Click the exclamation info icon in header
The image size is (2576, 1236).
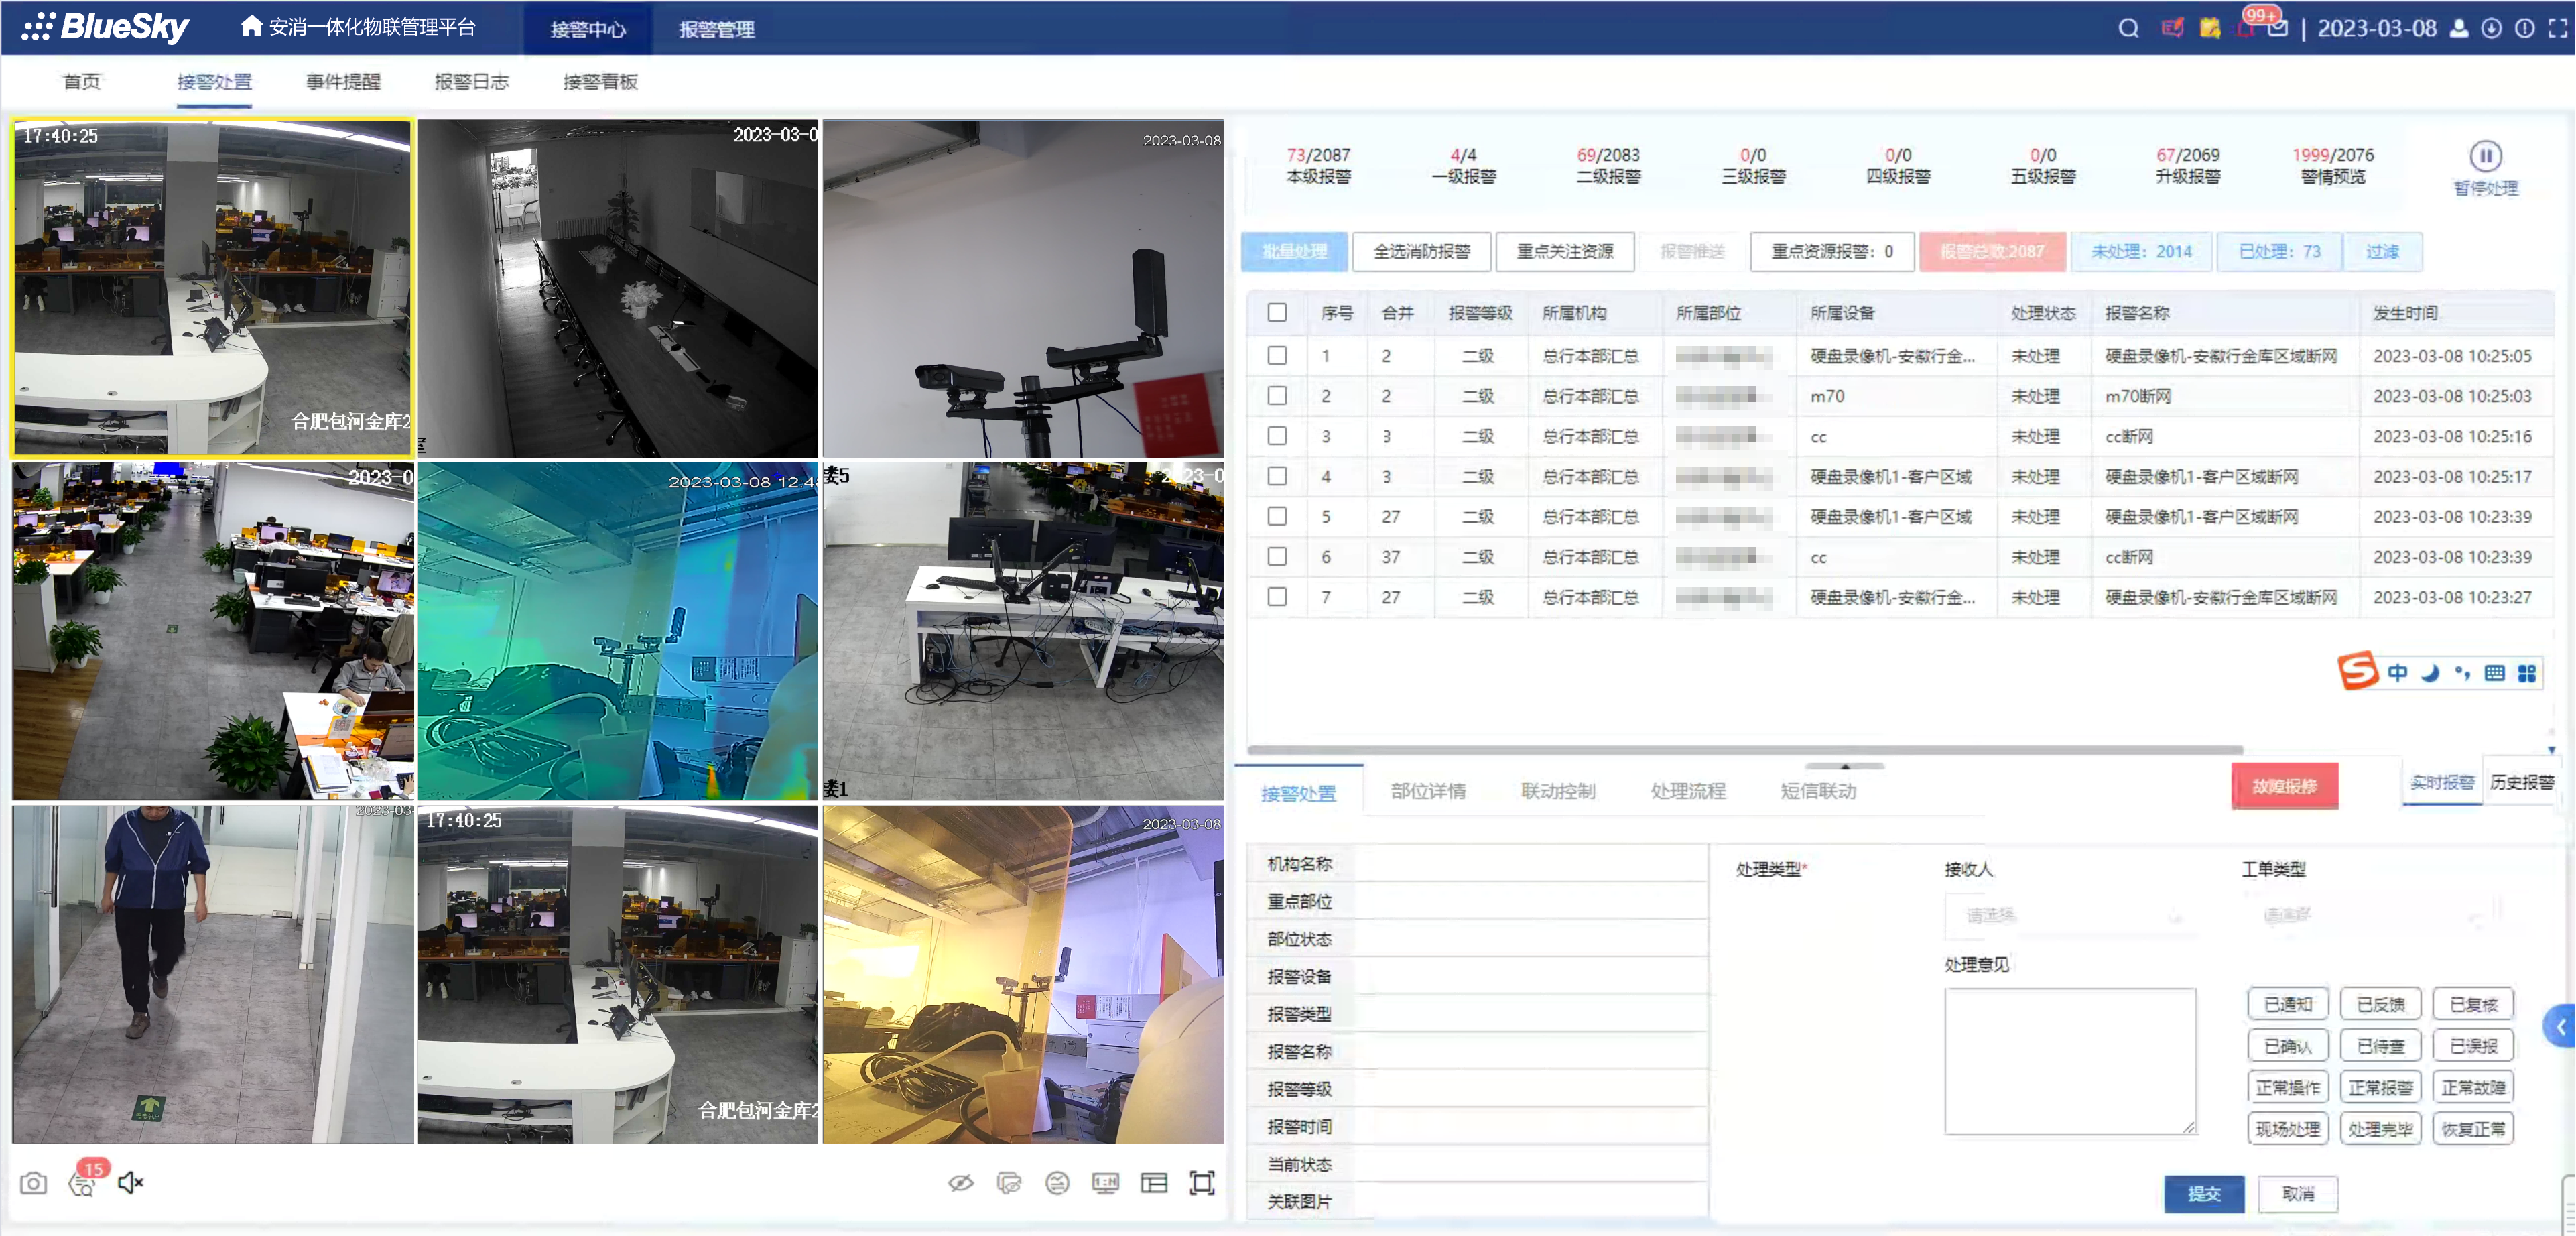coord(2524,28)
